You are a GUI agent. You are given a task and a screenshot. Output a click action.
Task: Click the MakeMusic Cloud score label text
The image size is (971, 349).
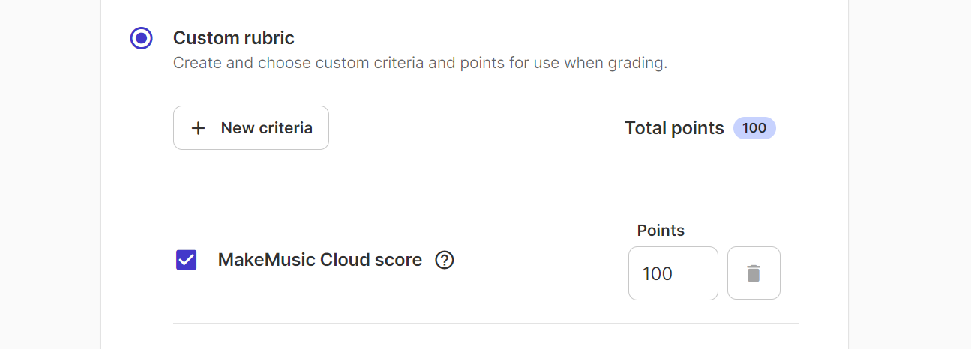320,260
